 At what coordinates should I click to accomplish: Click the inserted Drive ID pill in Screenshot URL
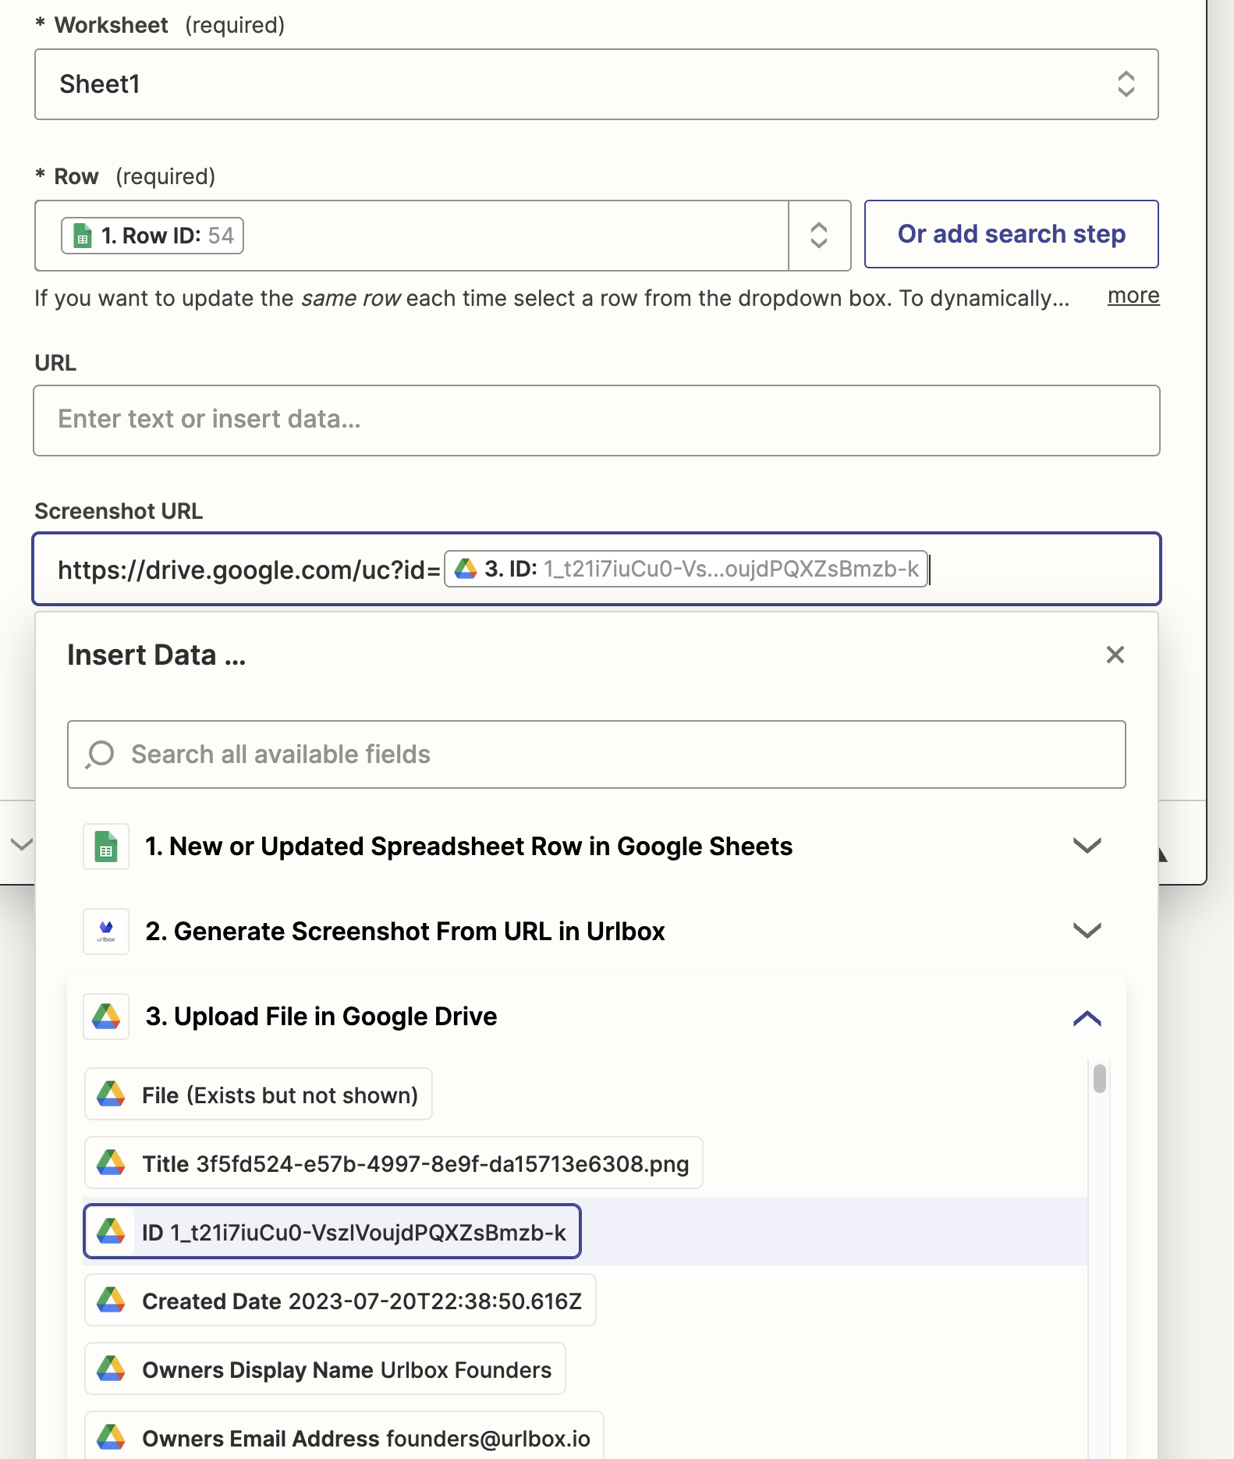686,569
